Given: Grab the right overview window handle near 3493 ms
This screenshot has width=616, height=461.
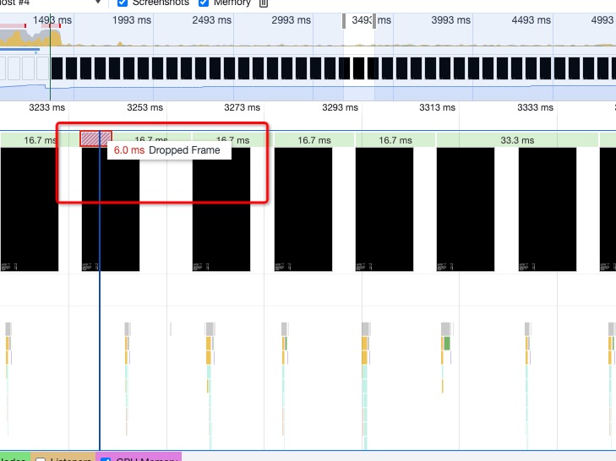Looking at the screenshot, I should pyautogui.click(x=374, y=21).
